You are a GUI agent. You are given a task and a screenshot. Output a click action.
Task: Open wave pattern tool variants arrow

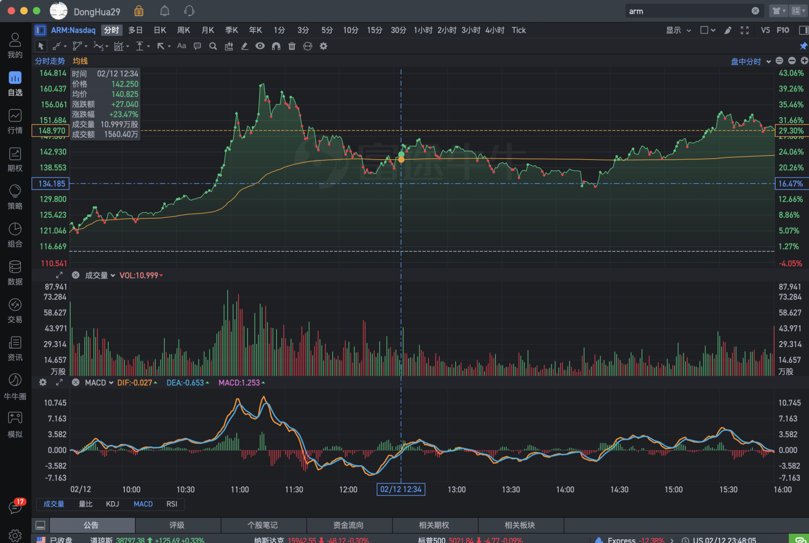coord(107,47)
